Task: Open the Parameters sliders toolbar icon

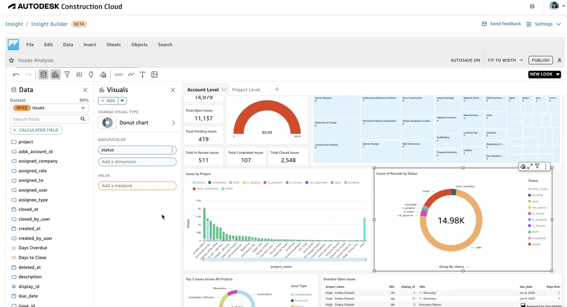Action: point(79,75)
